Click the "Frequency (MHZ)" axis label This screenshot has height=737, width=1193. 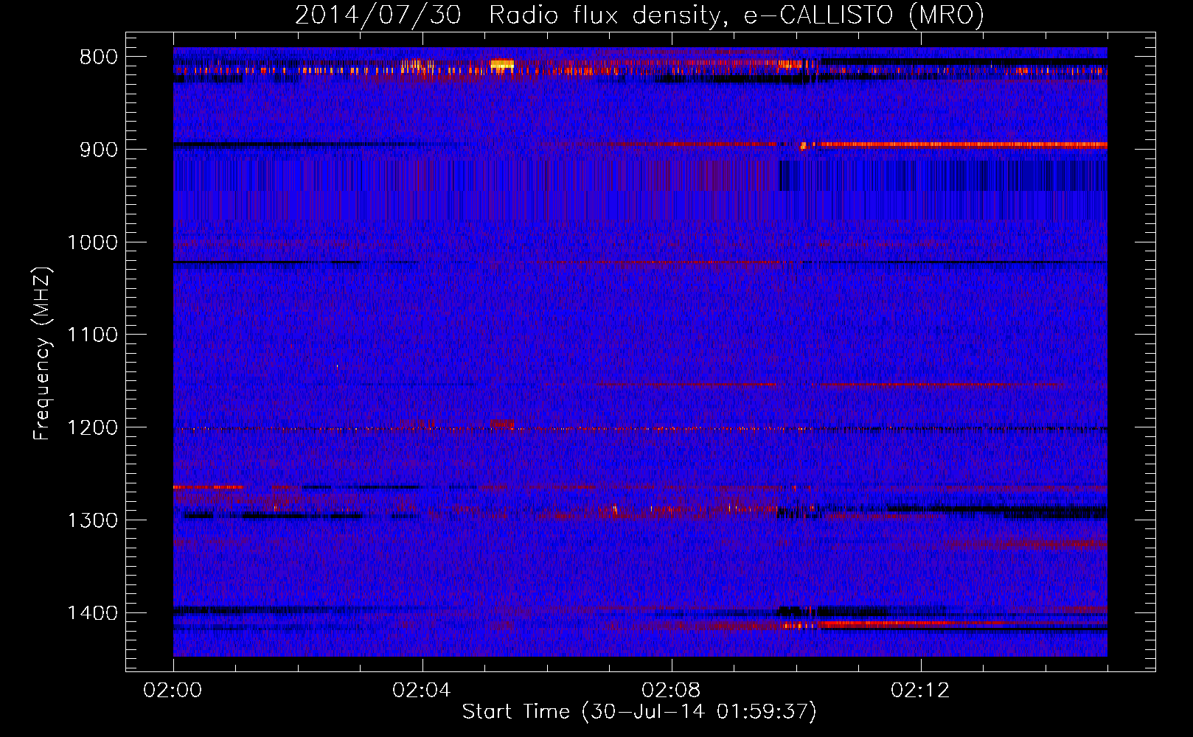click(x=41, y=353)
